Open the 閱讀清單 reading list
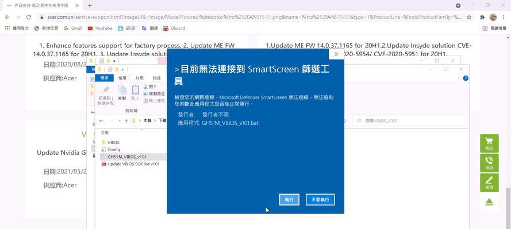511x229 pixels. (495, 28)
